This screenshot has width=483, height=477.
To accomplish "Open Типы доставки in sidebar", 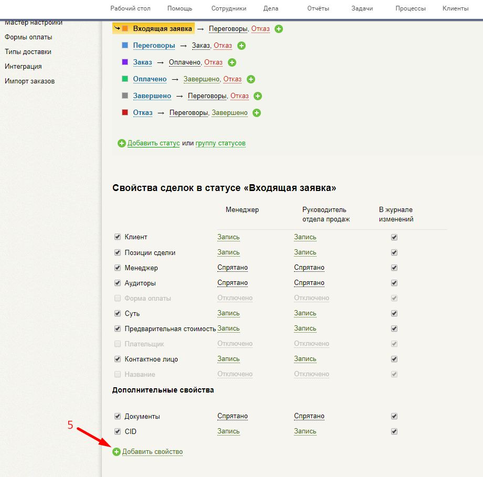I will [x=28, y=52].
